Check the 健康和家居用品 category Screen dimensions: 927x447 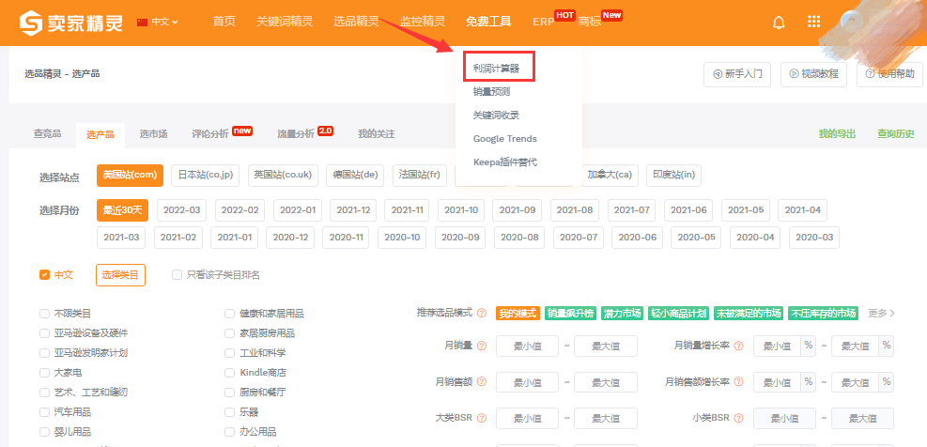pos(229,314)
